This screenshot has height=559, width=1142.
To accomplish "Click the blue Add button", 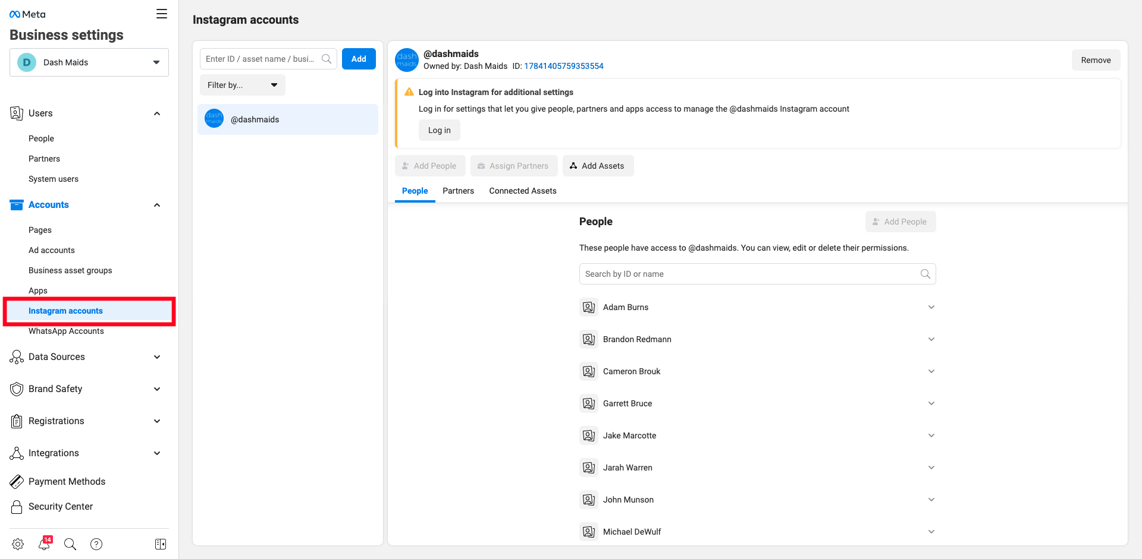I will [359, 59].
